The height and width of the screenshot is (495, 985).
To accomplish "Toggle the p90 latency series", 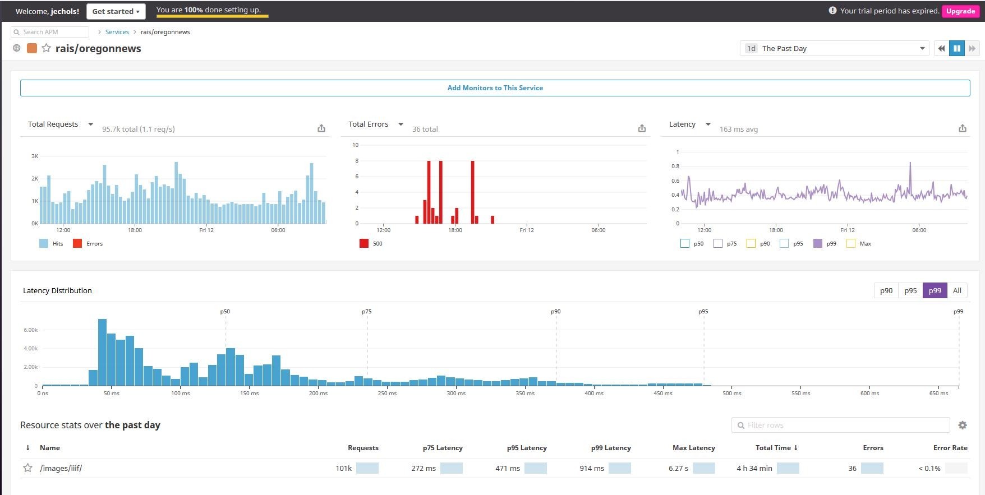I will [751, 243].
